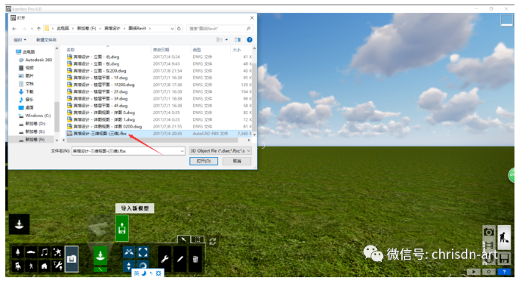Switch to single object selection tab
Viewport: 516px width, 281px height.
[183, 239]
